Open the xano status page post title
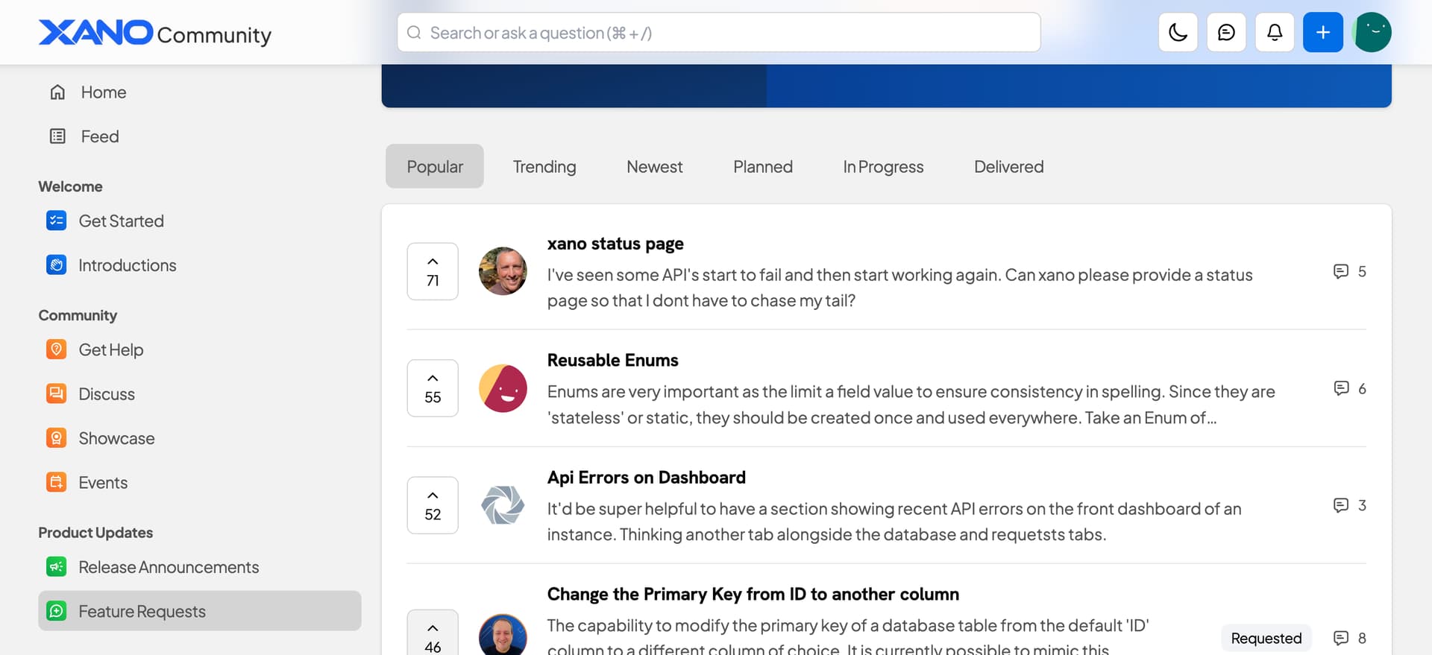Viewport: 1432px width, 655px height. 615,244
